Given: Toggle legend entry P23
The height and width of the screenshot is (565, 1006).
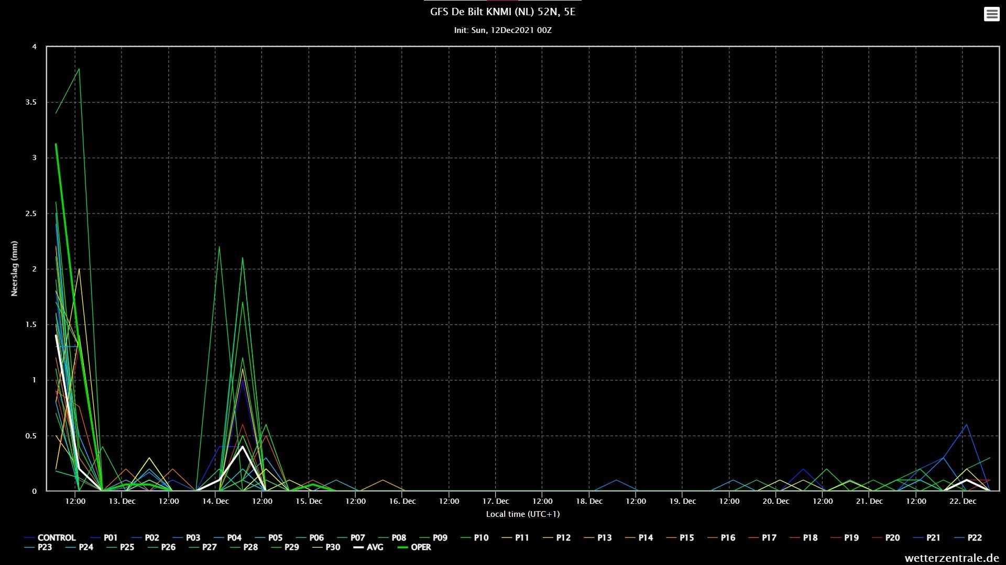Looking at the screenshot, I should 38,547.
